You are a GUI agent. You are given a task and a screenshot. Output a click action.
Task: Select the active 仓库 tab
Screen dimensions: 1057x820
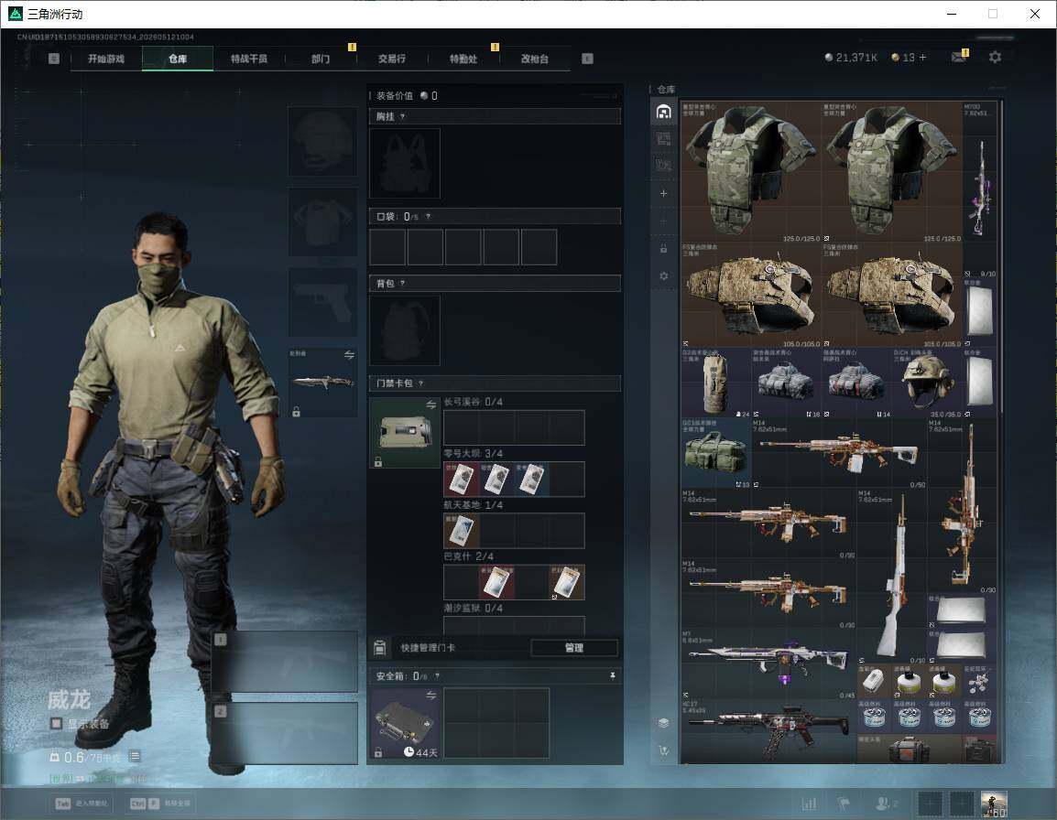pyautogui.click(x=178, y=59)
